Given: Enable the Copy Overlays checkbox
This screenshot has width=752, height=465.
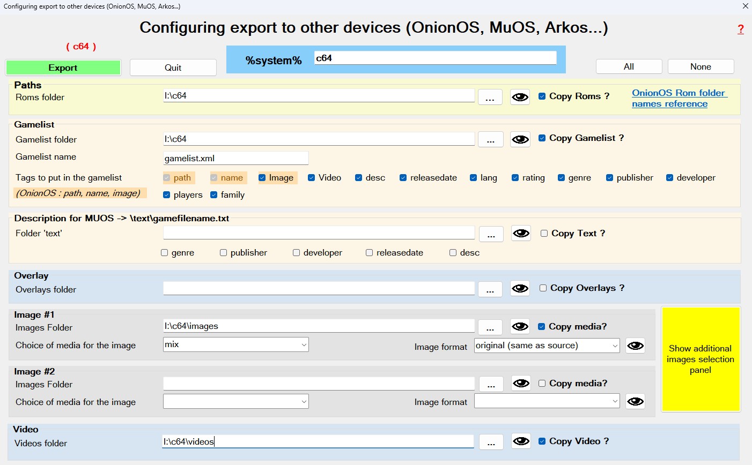Looking at the screenshot, I should point(543,288).
